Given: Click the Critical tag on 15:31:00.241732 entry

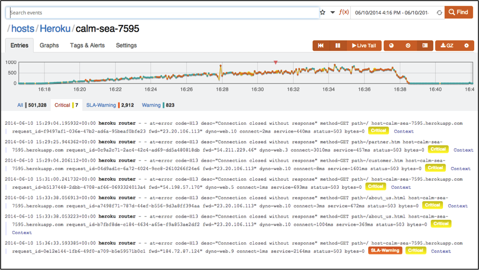Looking at the screenshot, I should point(376,187).
